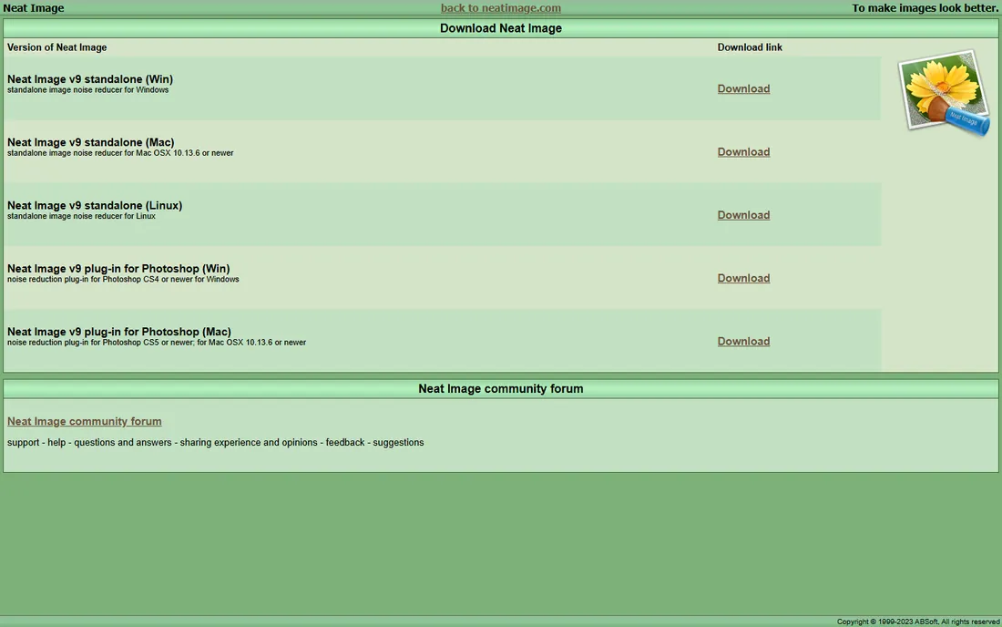Select the 'Neat Image v9 standalone (Linux)' title

[x=95, y=206]
